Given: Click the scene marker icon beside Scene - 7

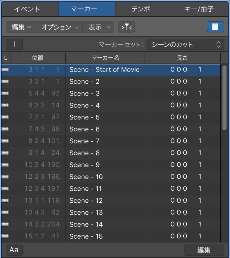Looking at the screenshot, I should (5, 141).
